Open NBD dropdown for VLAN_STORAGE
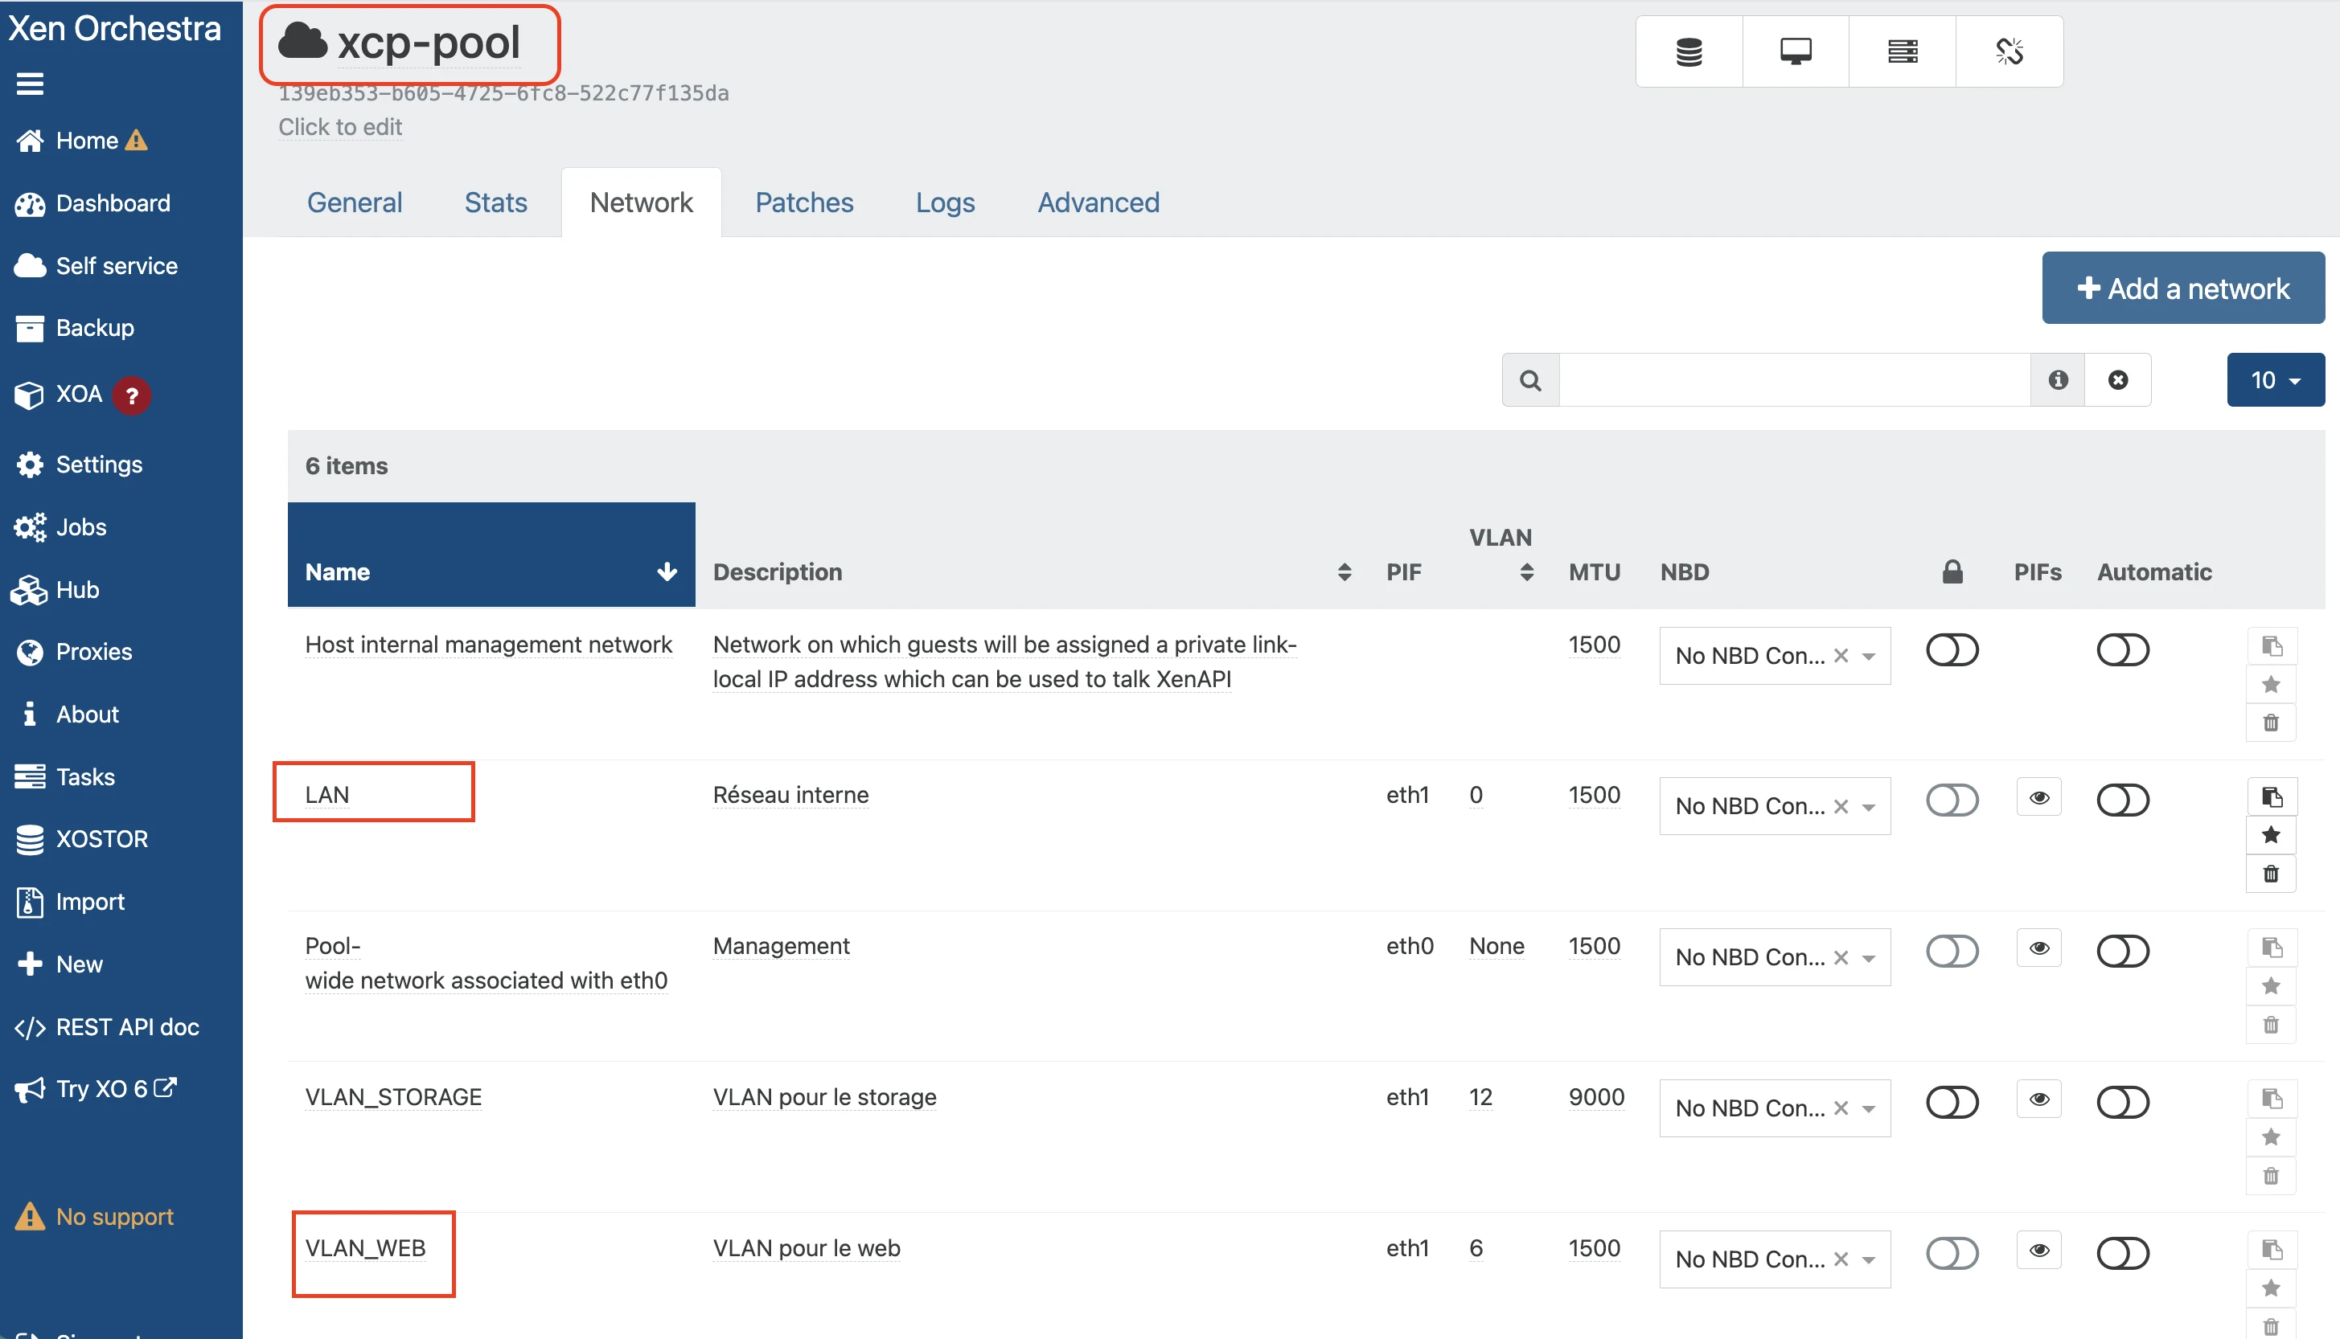The width and height of the screenshot is (2340, 1339). pos(1869,1108)
